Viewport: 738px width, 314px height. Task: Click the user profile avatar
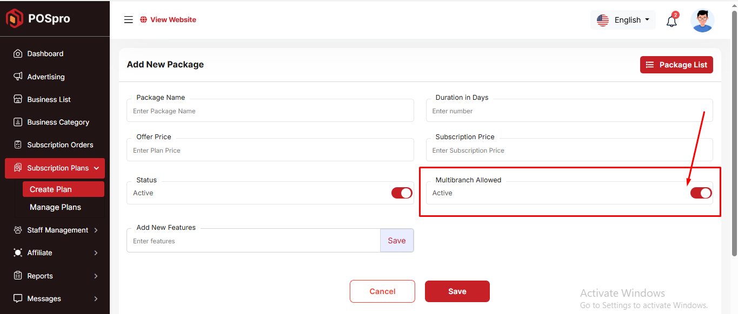tap(702, 21)
